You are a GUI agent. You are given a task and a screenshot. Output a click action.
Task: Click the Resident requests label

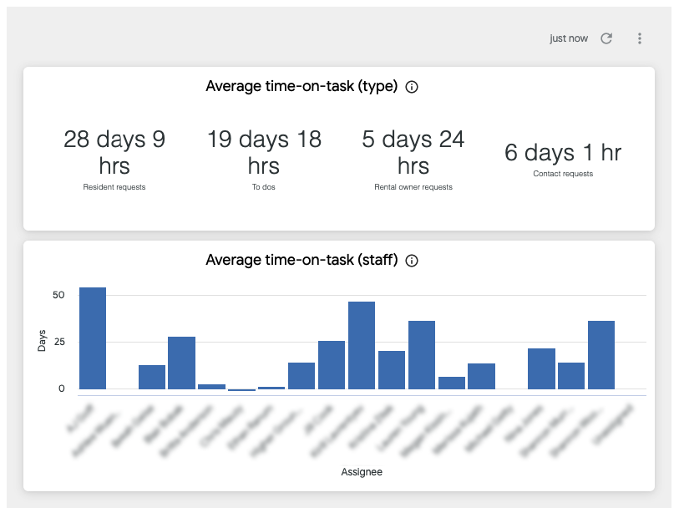pos(114,187)
